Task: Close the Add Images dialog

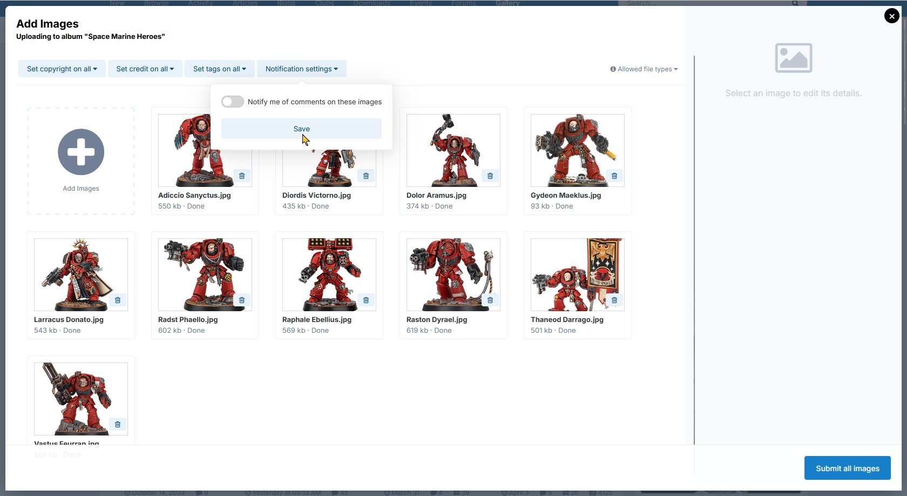Action: (891, 16)
